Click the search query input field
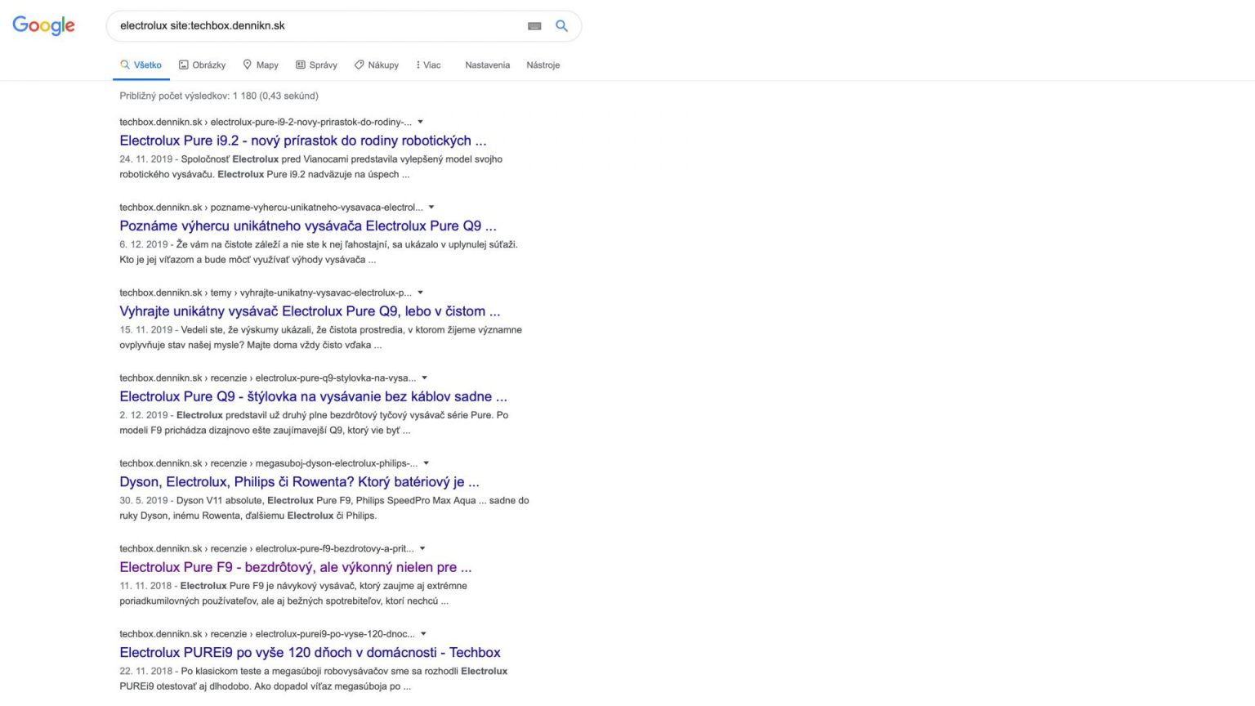 pyautogui.click(x=319, y=25)
